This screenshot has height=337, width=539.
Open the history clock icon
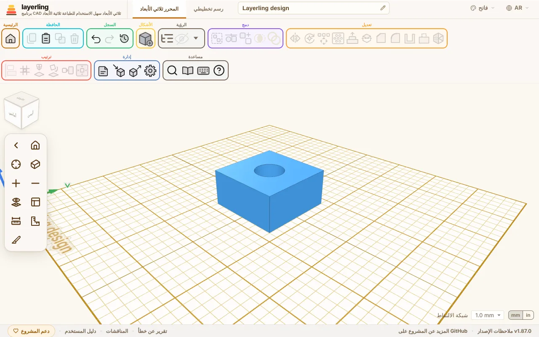[x=124, y=39]
